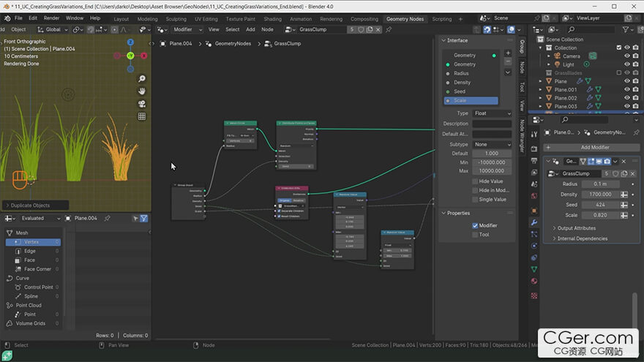Adjust the modifier Density 1700.000 field
The height and width of the screenshot is (362, 644).
coord(600,195)
